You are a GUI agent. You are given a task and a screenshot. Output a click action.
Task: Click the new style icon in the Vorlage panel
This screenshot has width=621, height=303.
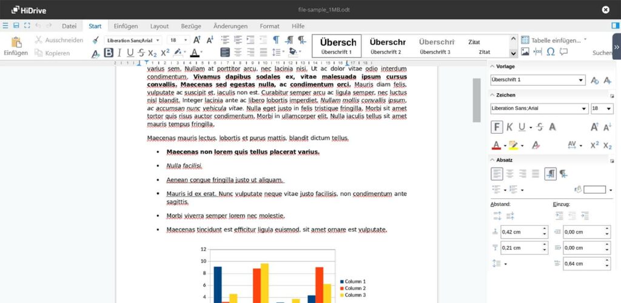click(x=608, y=80)
